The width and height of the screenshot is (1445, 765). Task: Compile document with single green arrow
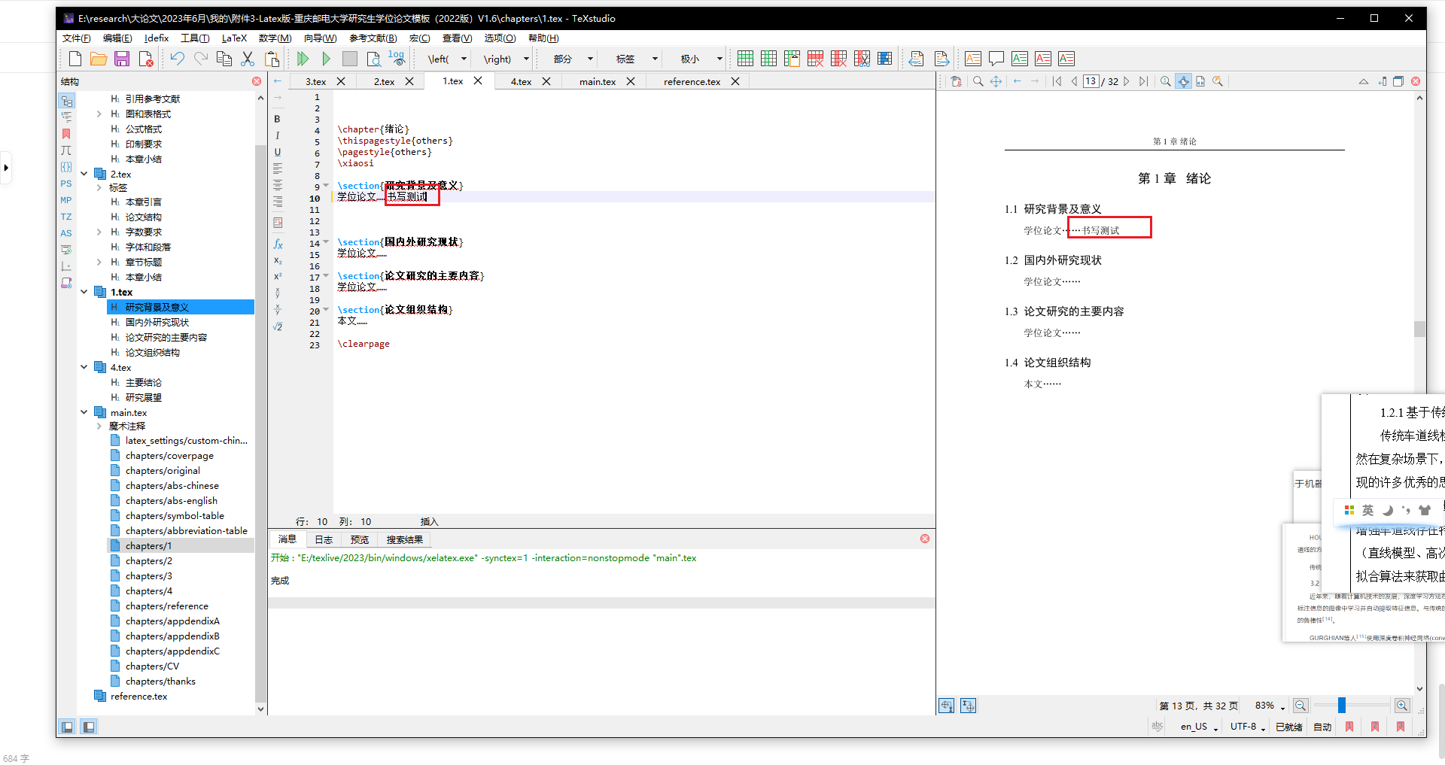pos(326,59)
